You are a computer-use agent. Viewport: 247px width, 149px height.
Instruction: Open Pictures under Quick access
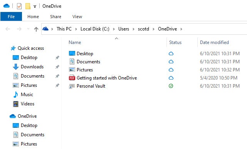(29, 85)
